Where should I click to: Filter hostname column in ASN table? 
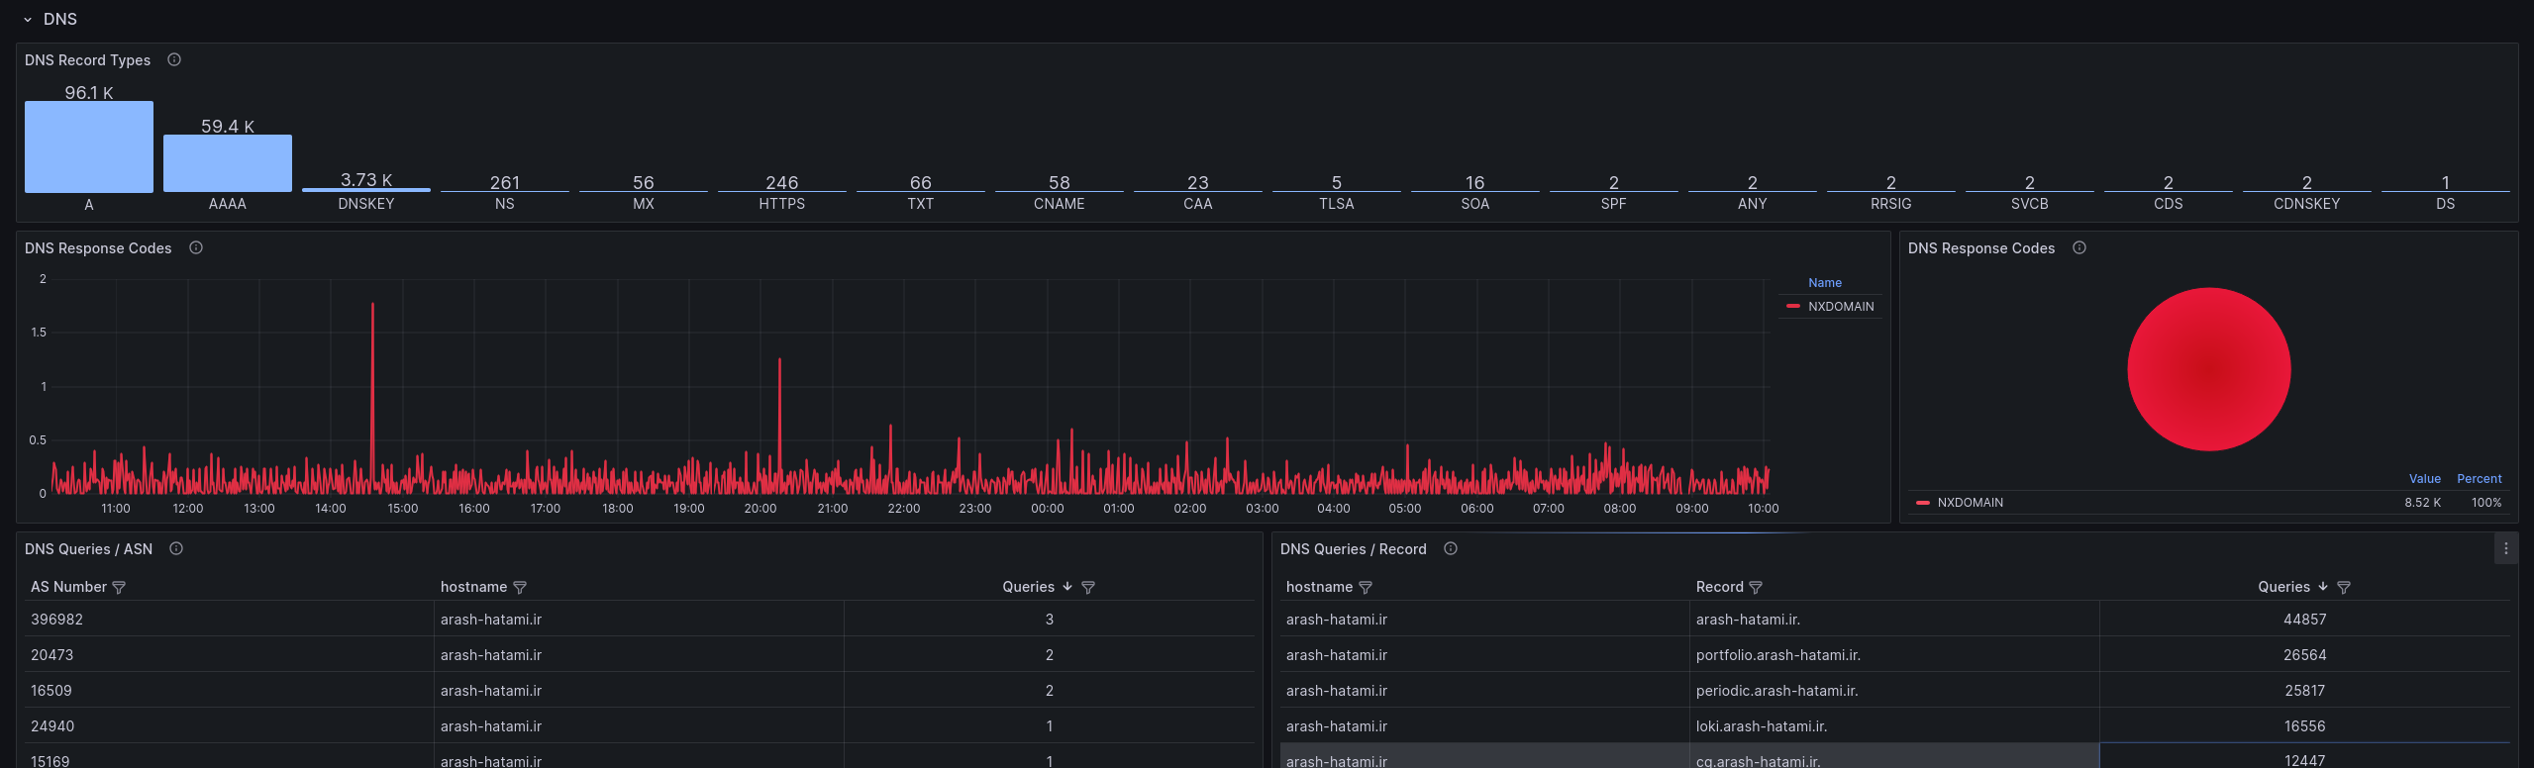click(x=520, y=588)
